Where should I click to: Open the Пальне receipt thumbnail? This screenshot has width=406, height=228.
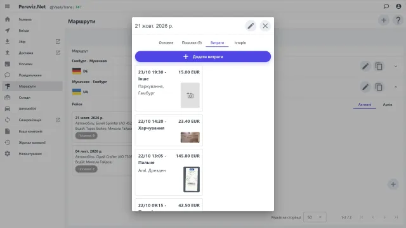[192, 179]
